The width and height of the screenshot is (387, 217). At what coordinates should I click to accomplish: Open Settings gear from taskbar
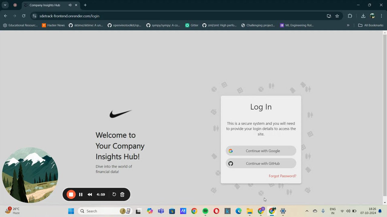[283, 211]
